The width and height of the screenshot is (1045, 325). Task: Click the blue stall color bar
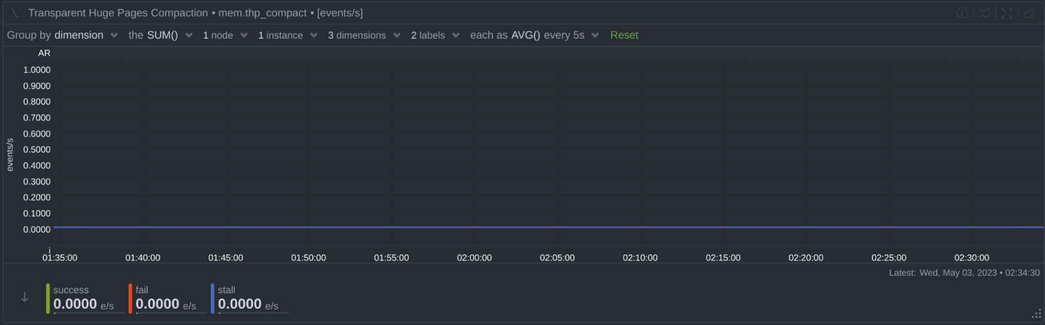pyautogui.click(x=213, y=298)
